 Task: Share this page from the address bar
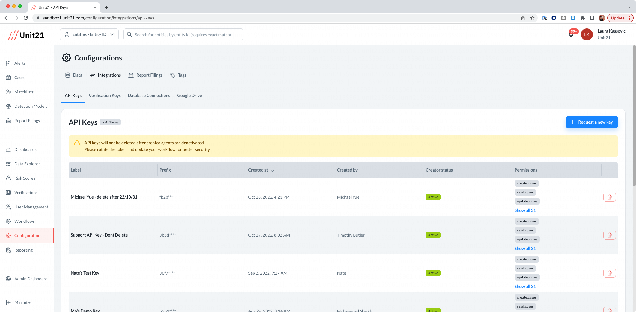pyautogui.click(x=523, y=18)
